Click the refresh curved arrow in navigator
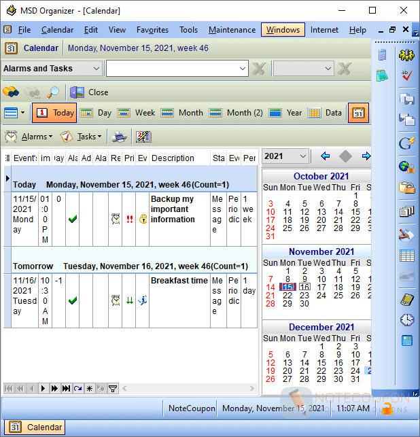The height and width of the screenshot is (437, 420). click(77, 388)
